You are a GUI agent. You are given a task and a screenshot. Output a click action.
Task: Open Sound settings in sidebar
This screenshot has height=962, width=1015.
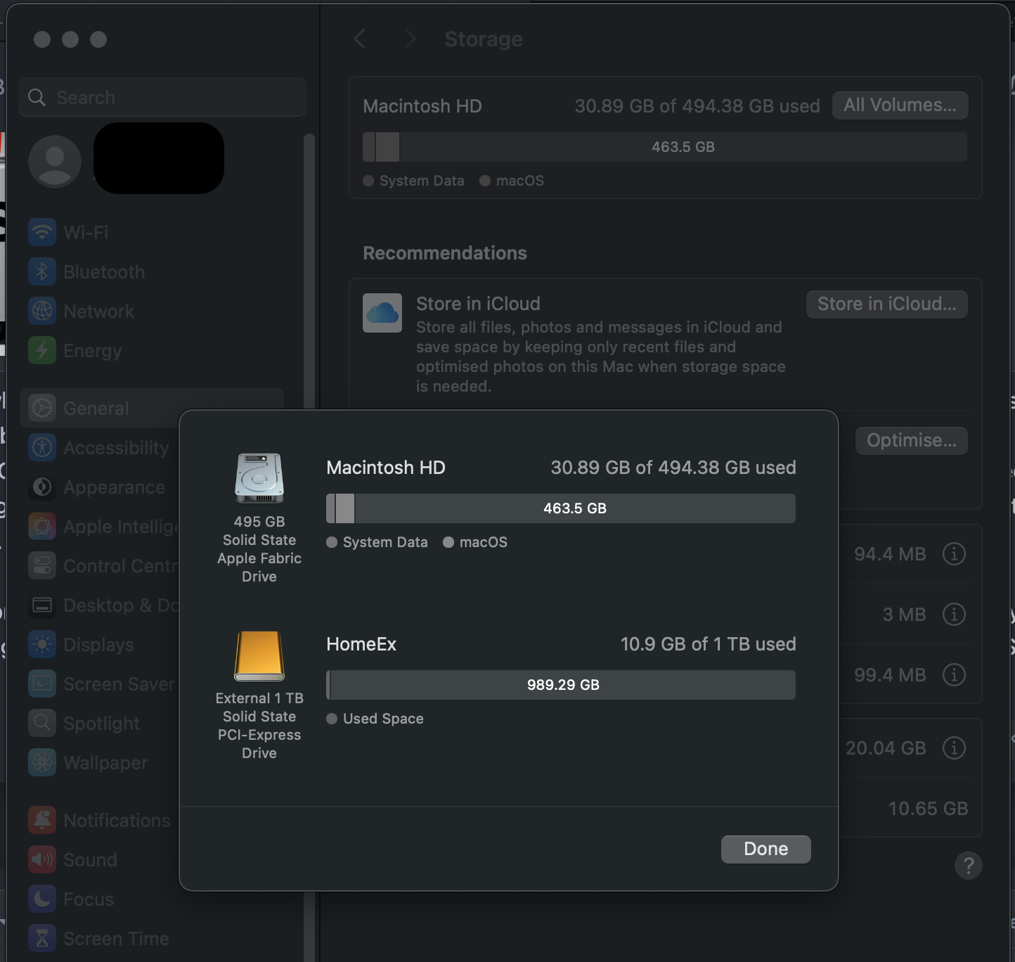pyautogui.click(x=100, y=860)
